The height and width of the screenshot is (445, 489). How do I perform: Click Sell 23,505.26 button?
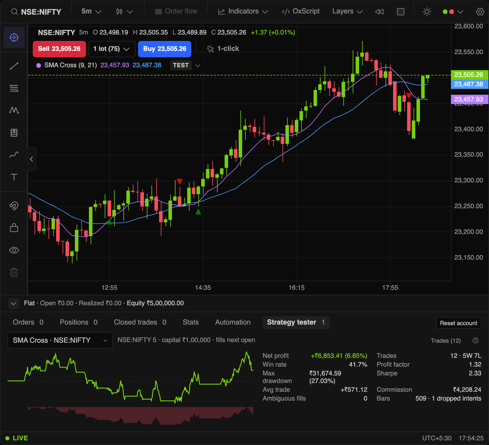click(59, 49)
